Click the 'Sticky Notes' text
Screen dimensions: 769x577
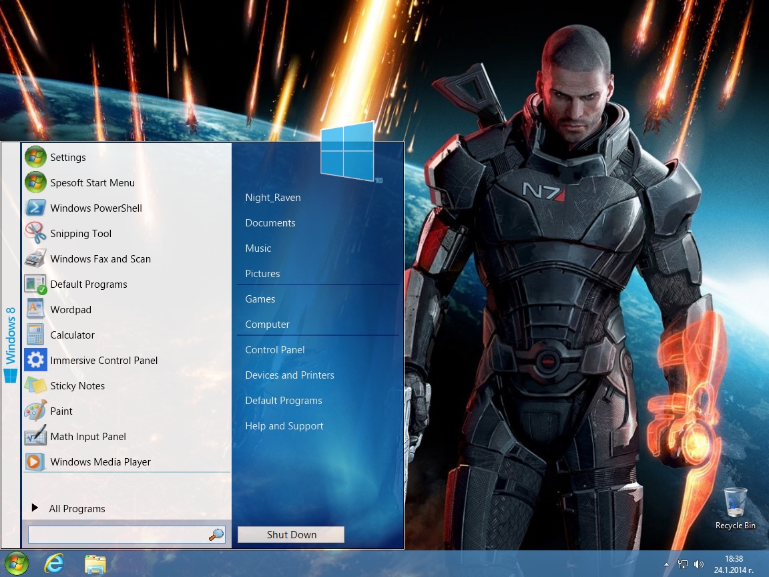tap(77, 385)
